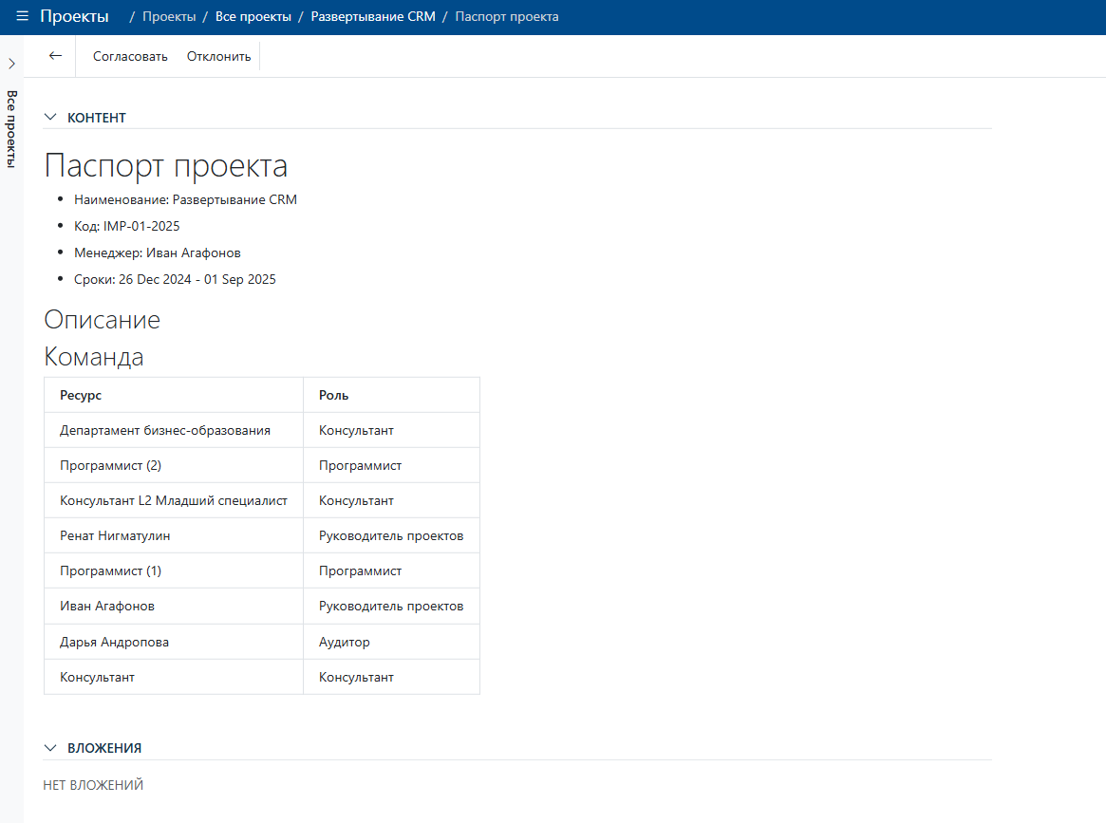Select Консультант L2 Младший специалист cell
This screenshot has width=1106, height=823.
[x=174, y=500]
